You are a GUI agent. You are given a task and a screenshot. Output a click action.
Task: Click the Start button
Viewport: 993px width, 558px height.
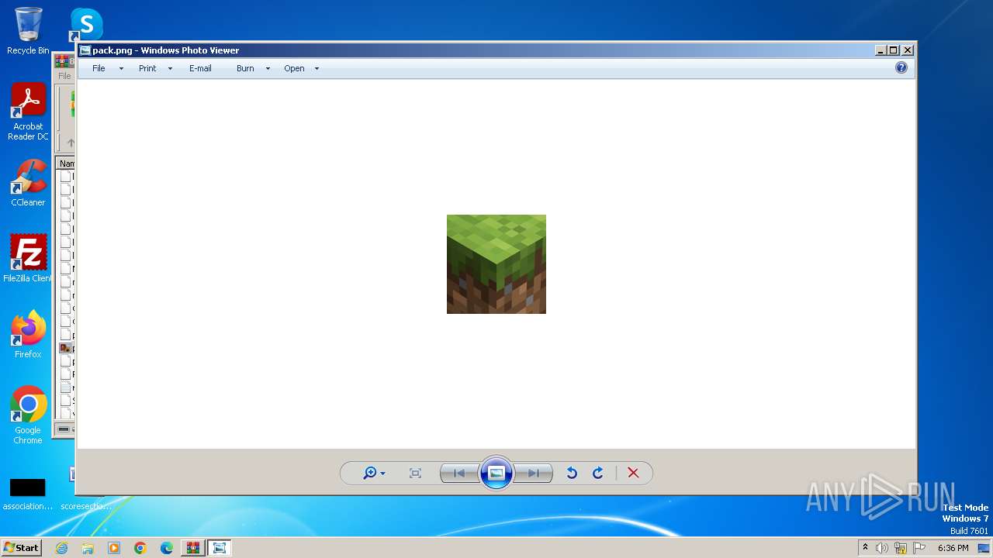21,547
